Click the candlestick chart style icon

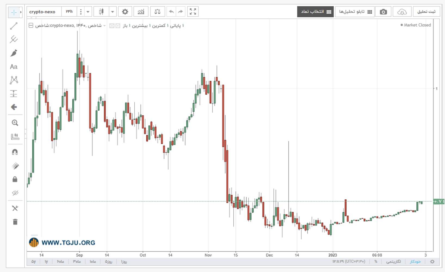101,12
